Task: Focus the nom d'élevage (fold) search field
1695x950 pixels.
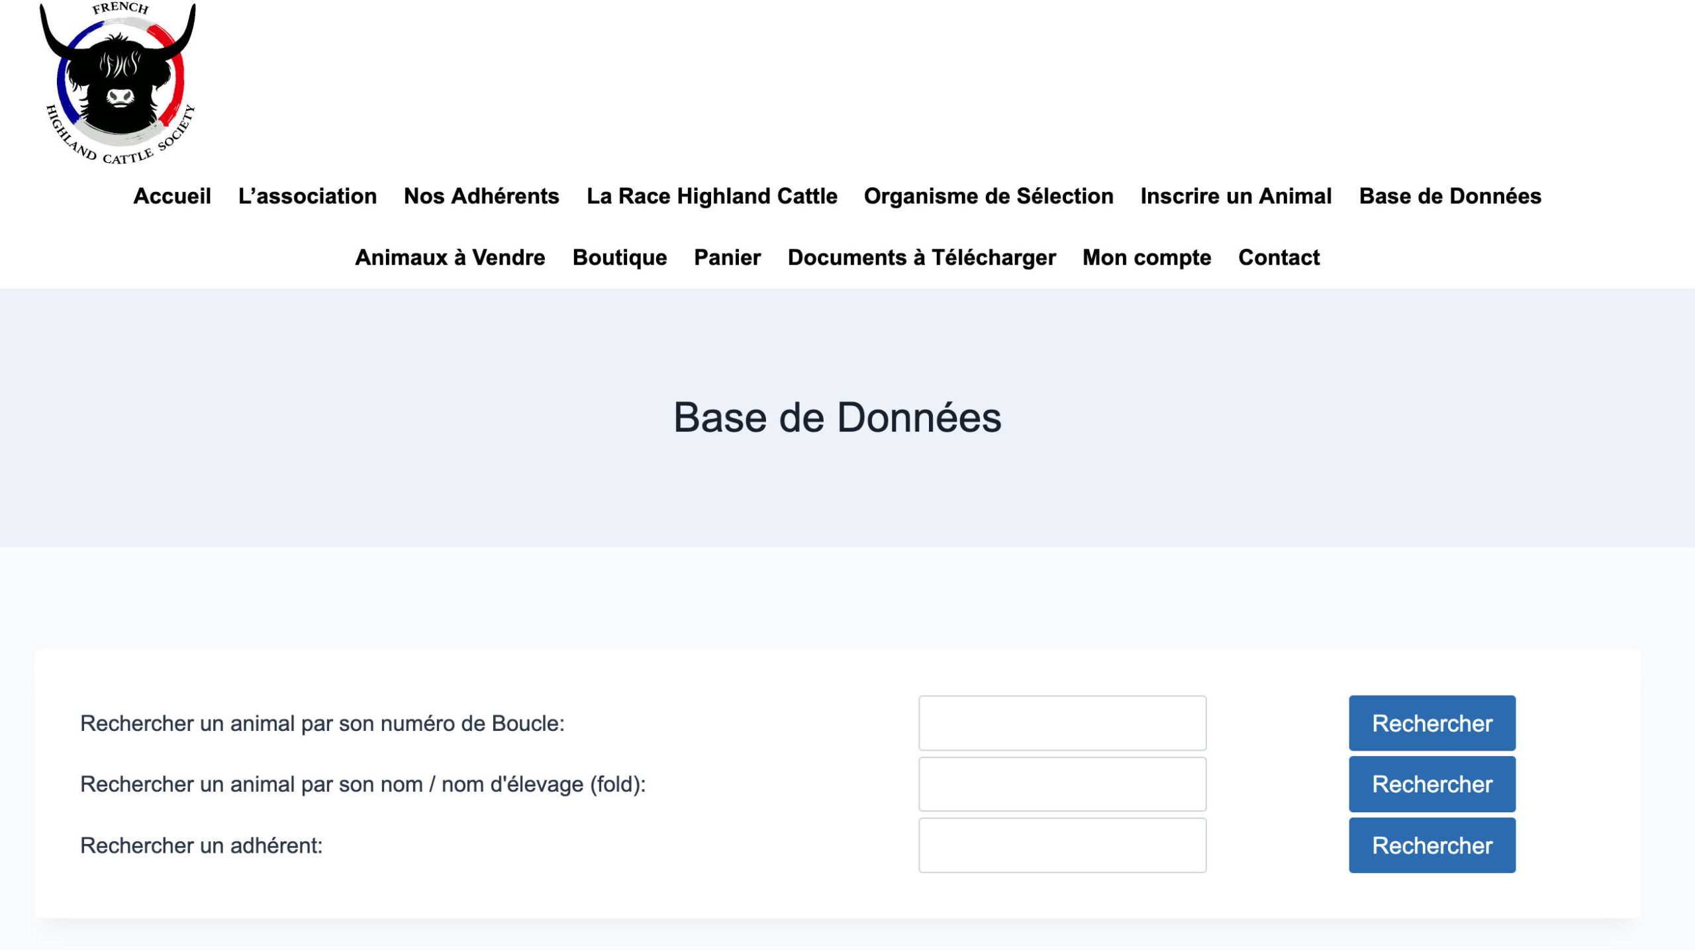Action: 1062,784
